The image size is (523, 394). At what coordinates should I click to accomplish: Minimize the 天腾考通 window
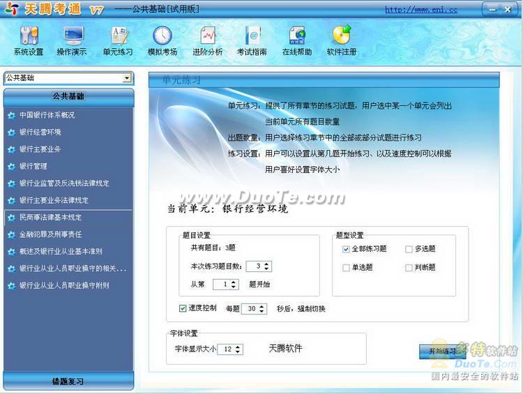pyautogui.click(x=492, y=9)
